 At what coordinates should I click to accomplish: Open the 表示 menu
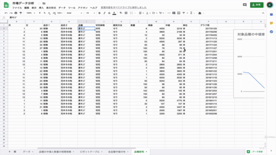click(34, 8)
